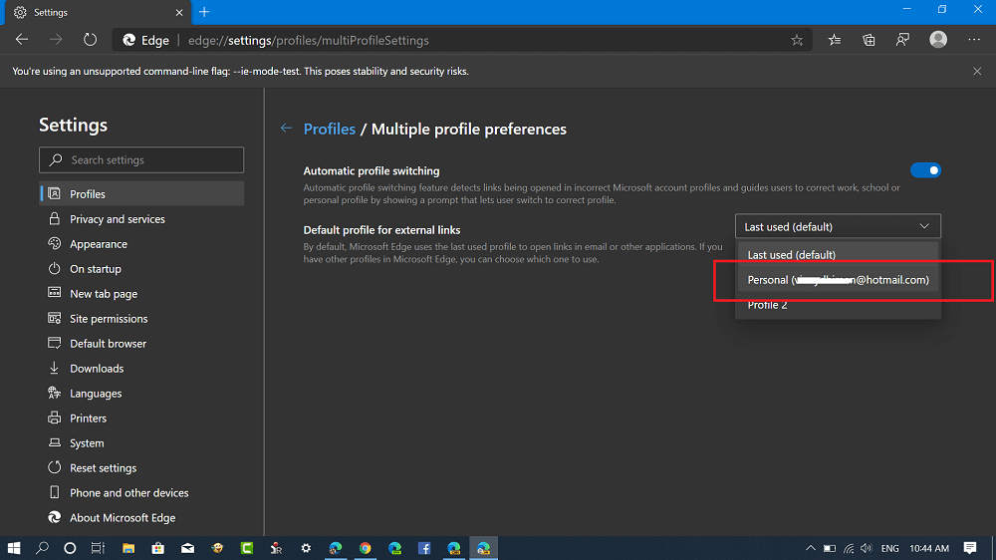Click the battery icon in the tray
Screen dimensions: 996x560
(x=830, y=548)
